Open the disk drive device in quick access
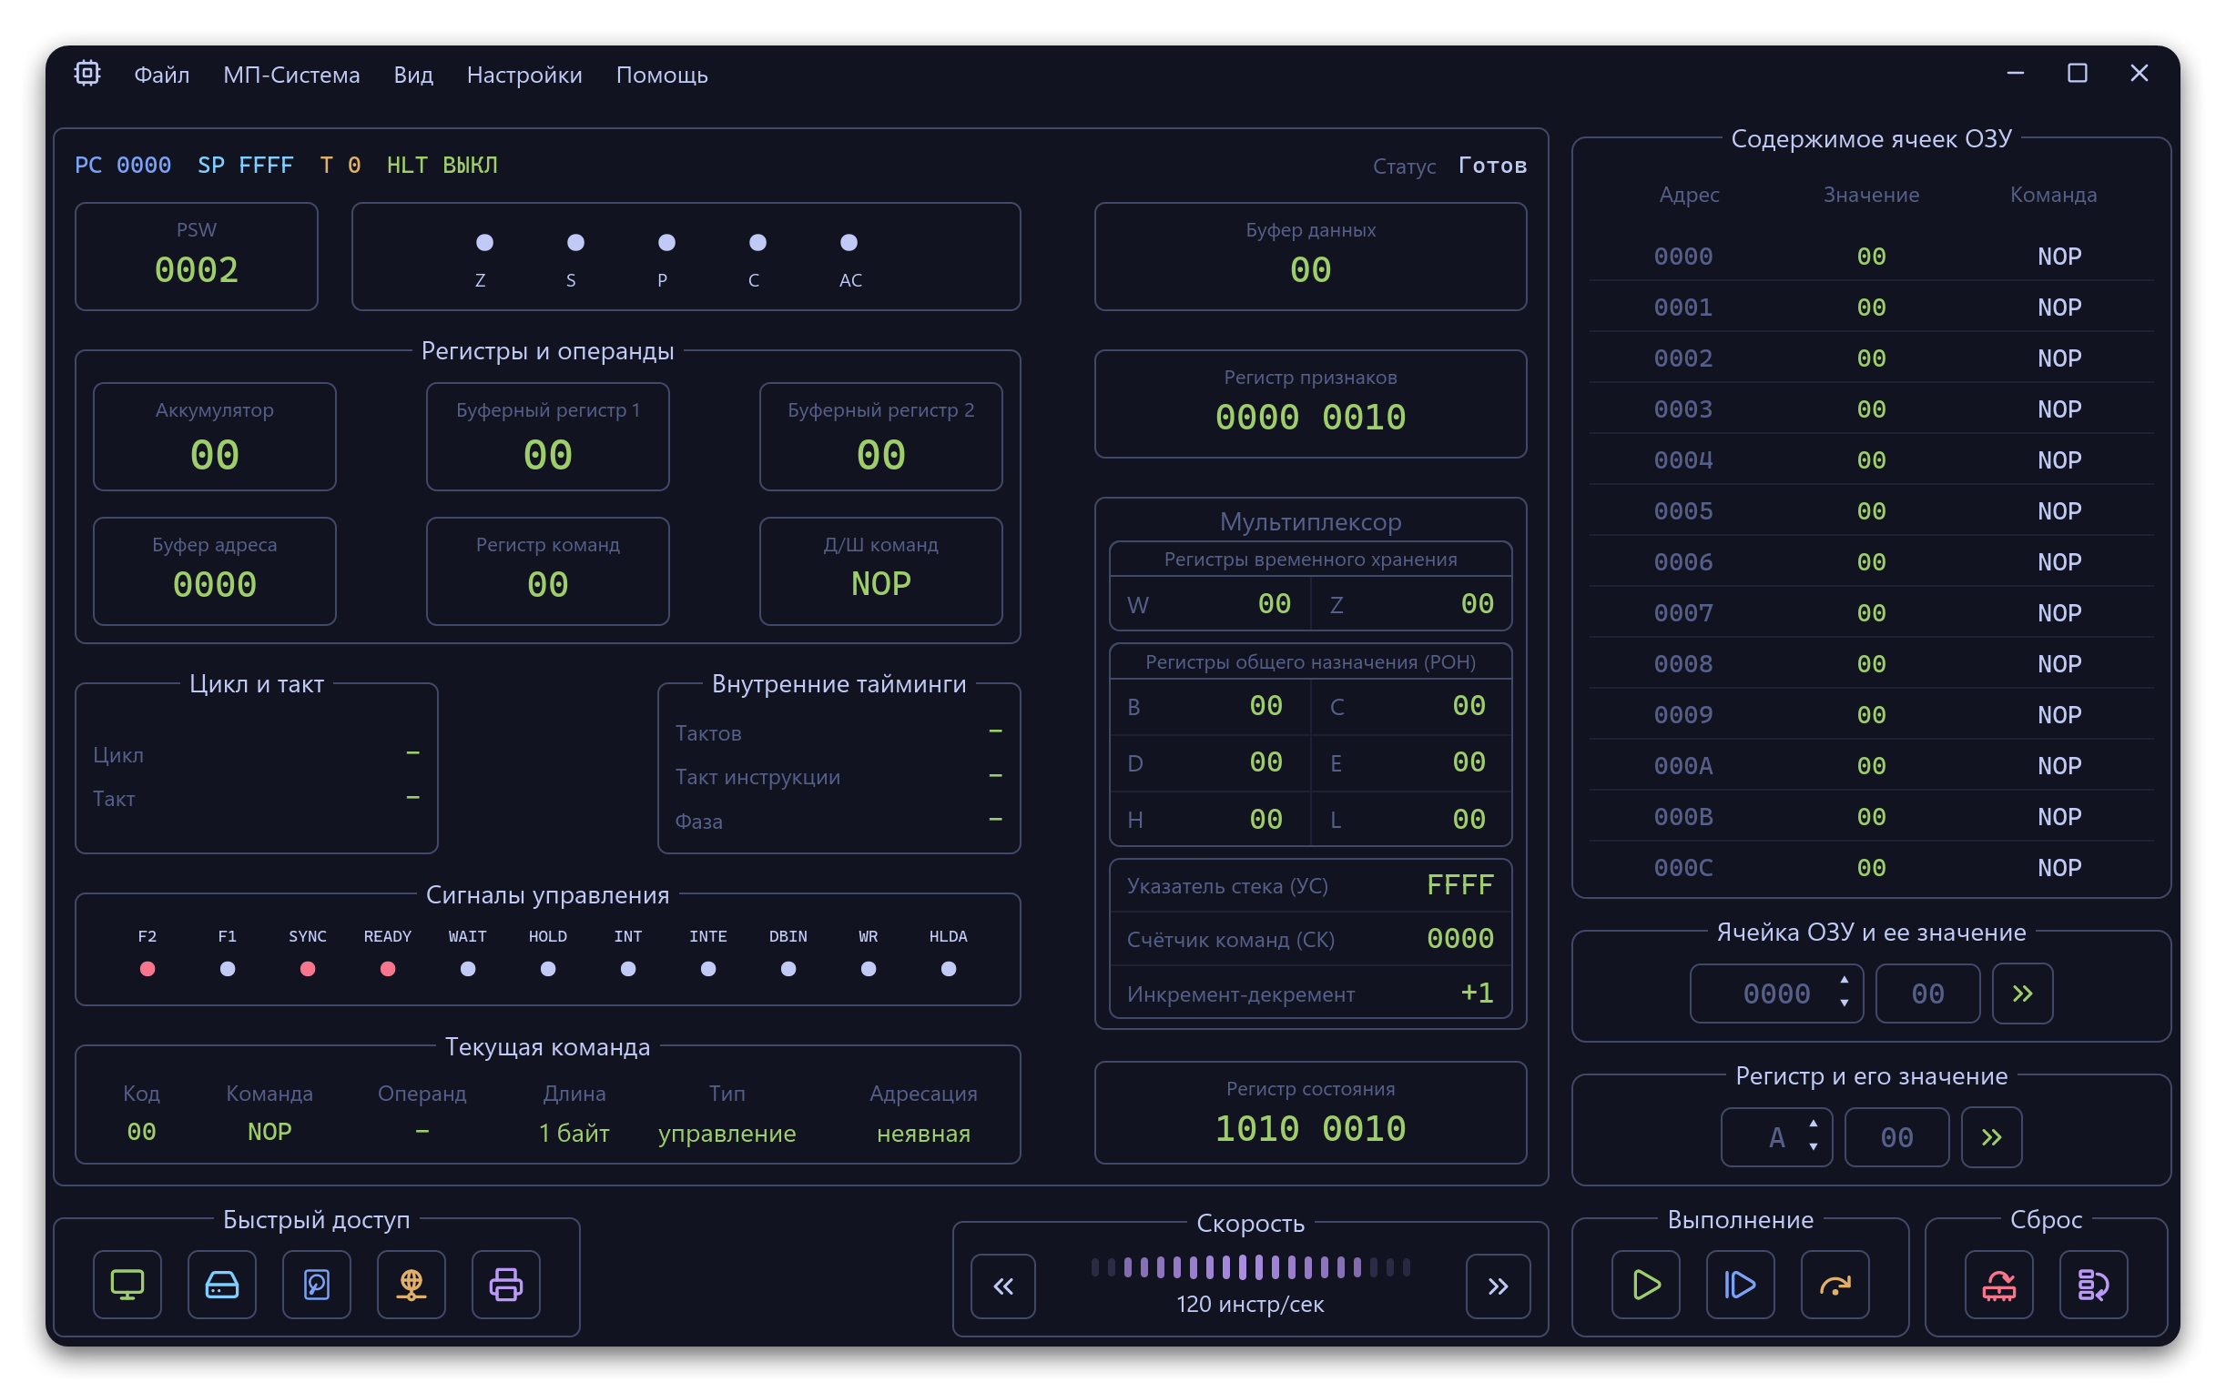Screen dimensions: 2226x1392 [222, 1285]
